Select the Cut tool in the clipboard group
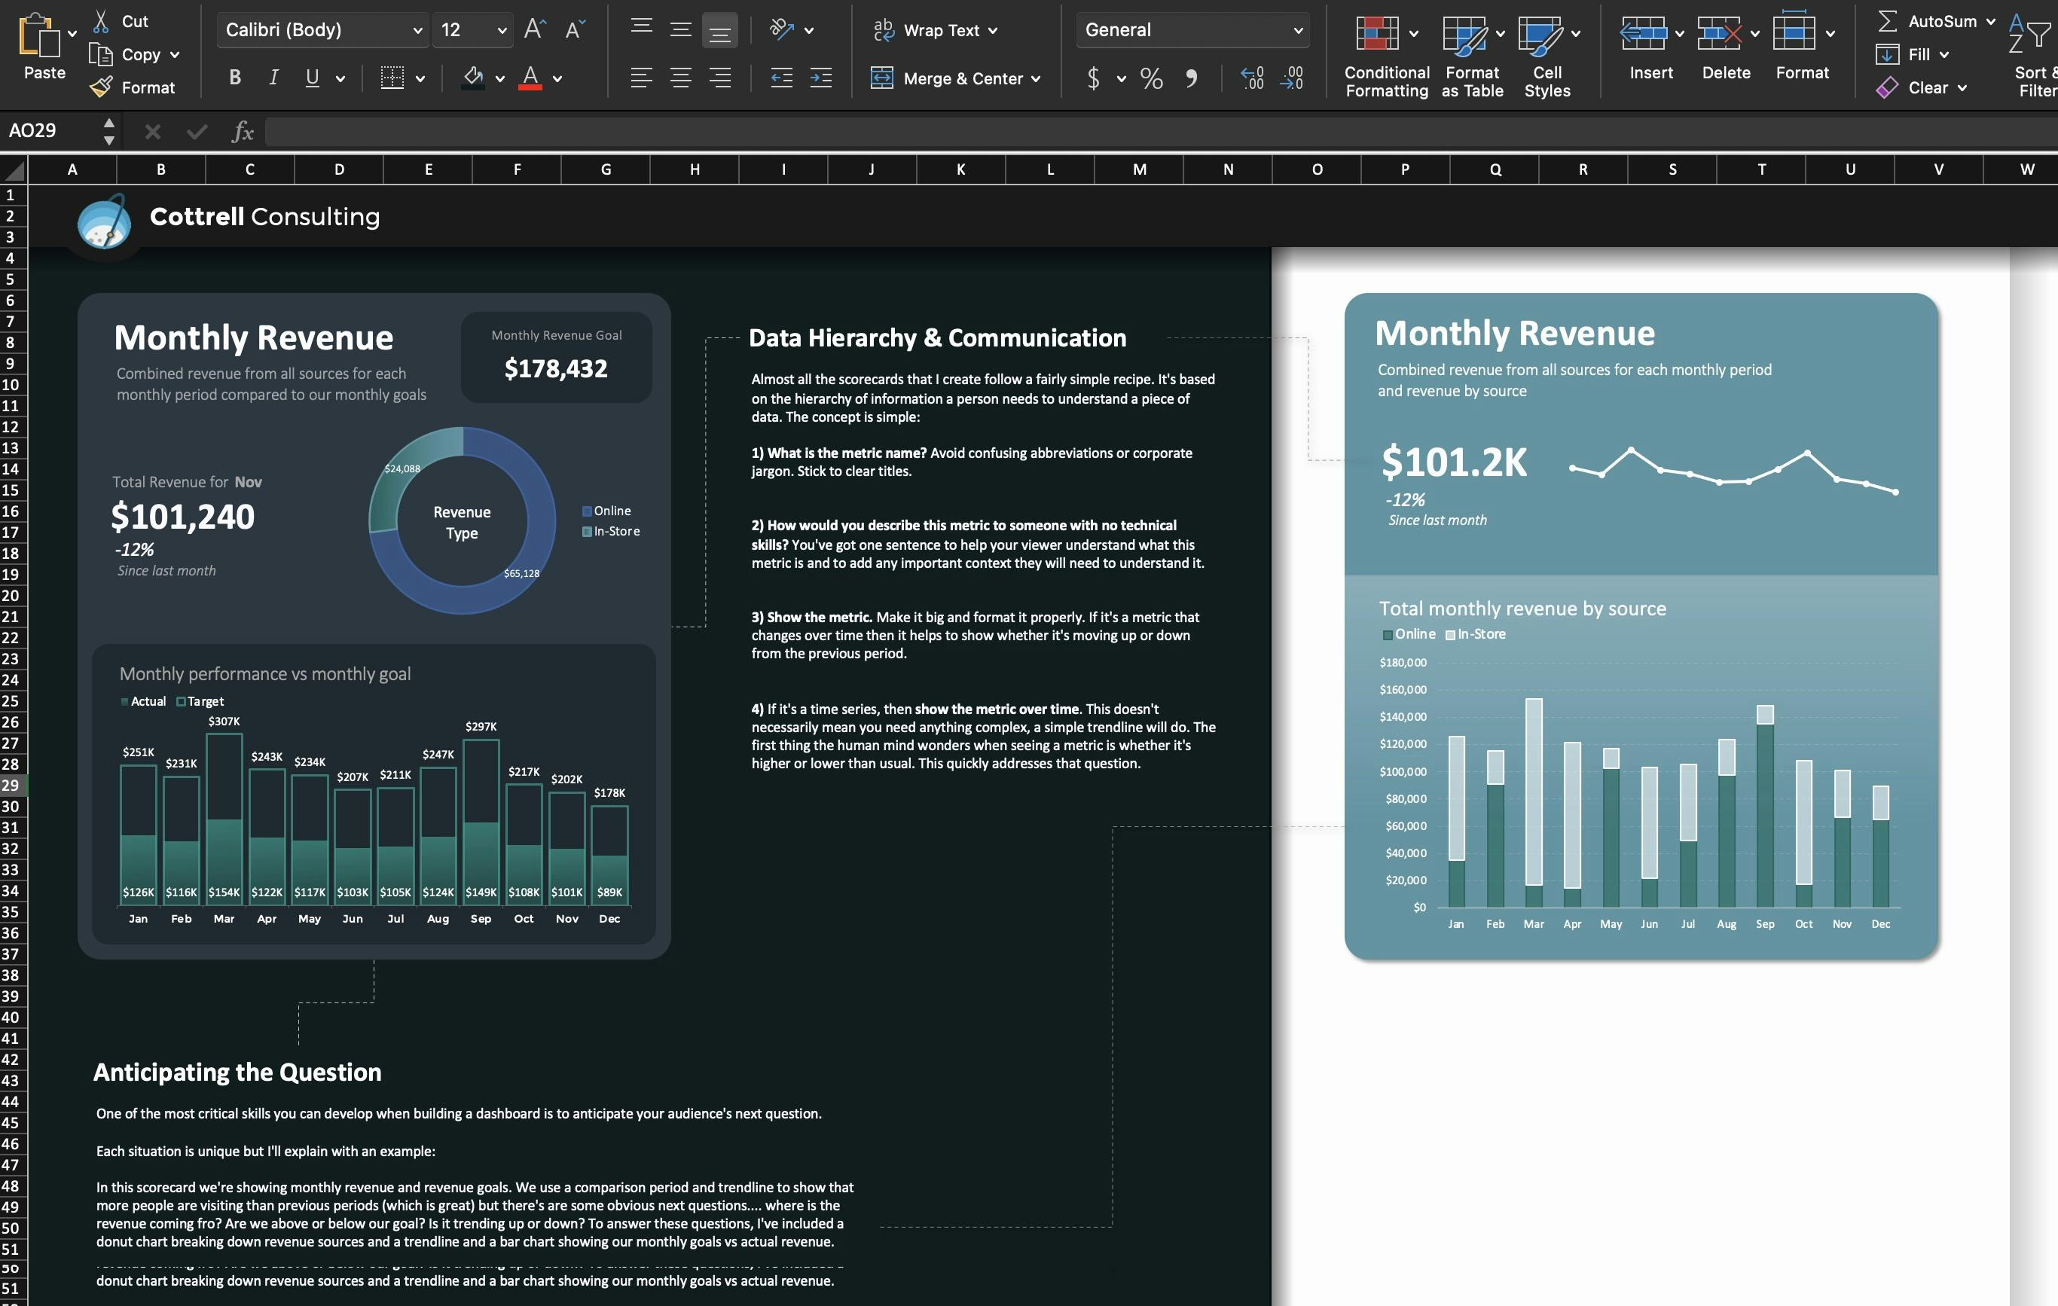The height and width of the screenshot is (1306, 2058). click(125, 20)
